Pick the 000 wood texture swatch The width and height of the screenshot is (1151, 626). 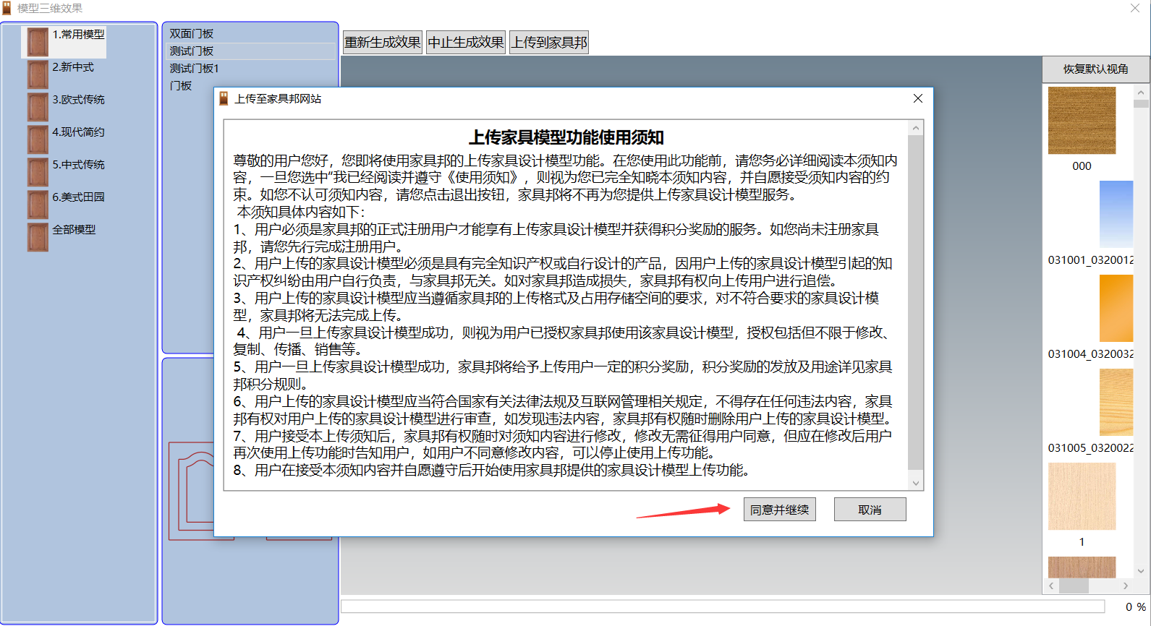pos(1082,120)
